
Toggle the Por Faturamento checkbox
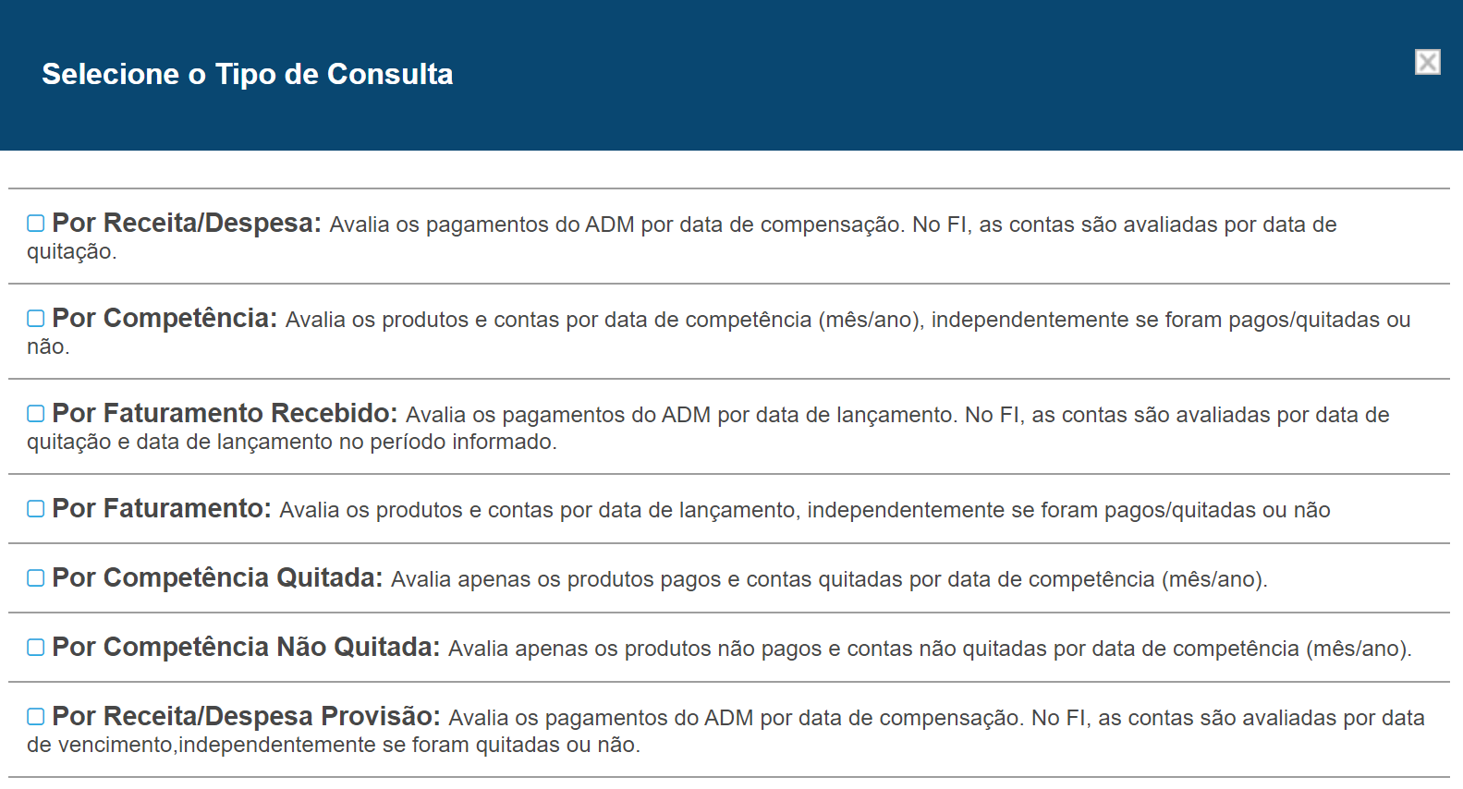click(x=36, y=509)
